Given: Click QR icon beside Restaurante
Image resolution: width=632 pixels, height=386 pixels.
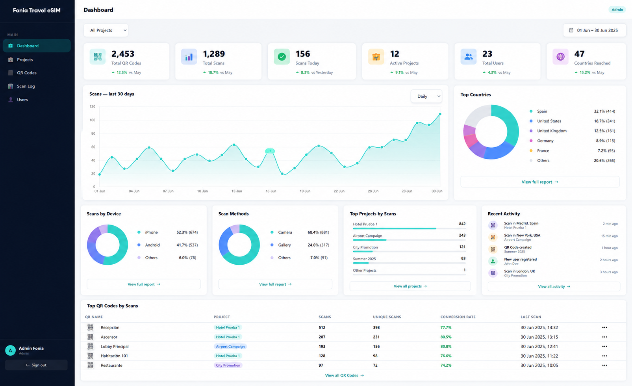Looking at the screenshot, I should point(91,365).
